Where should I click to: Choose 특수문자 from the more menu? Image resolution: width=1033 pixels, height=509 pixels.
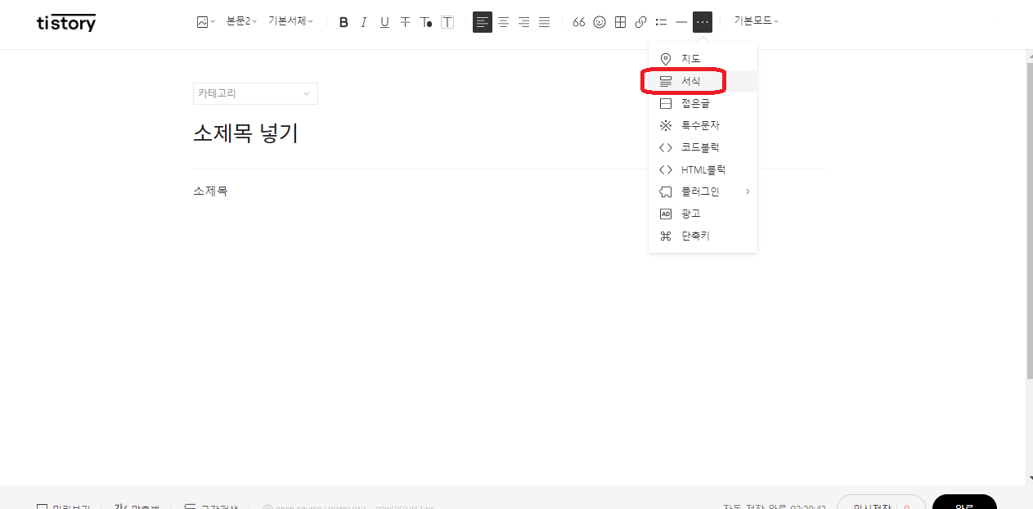703,125
